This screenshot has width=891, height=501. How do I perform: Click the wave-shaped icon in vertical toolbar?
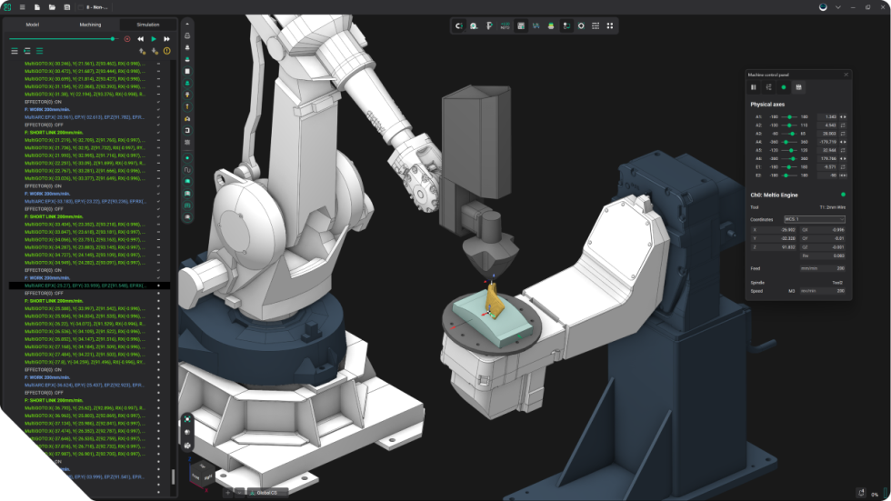(x=187, y=170)
